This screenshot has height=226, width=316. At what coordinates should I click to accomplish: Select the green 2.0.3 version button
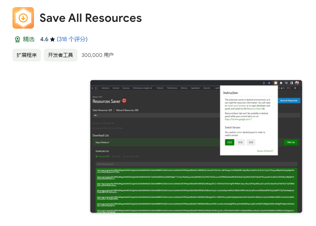pyautogui.click(x=230, y=142)
